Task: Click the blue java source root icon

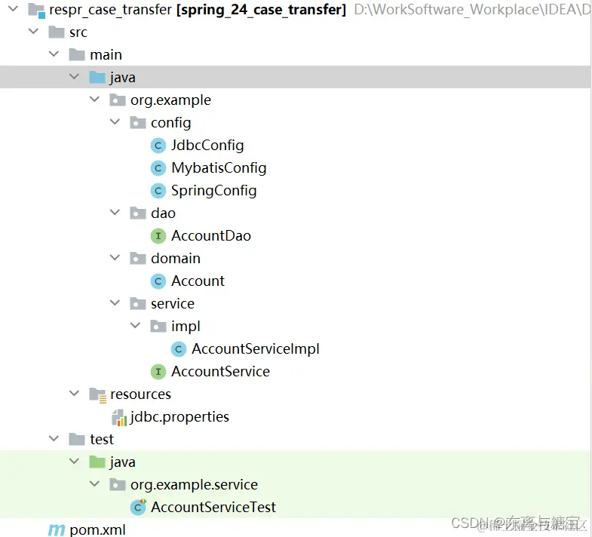Action: pyautogui.click(x=97, y=78)
